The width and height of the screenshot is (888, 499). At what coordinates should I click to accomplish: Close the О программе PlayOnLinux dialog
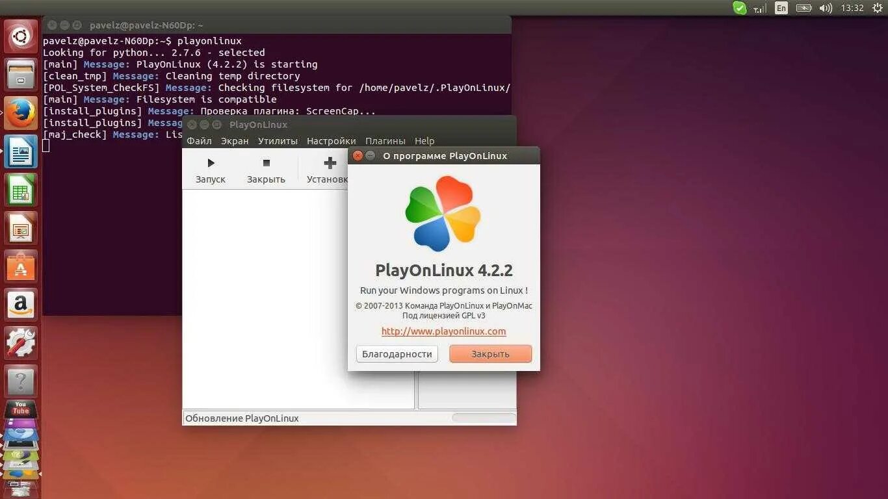358,156
